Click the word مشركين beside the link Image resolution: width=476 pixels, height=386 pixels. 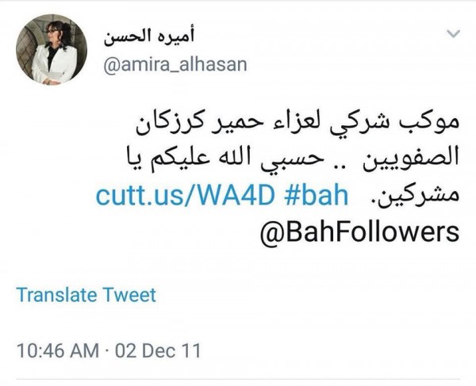point(418,196)
